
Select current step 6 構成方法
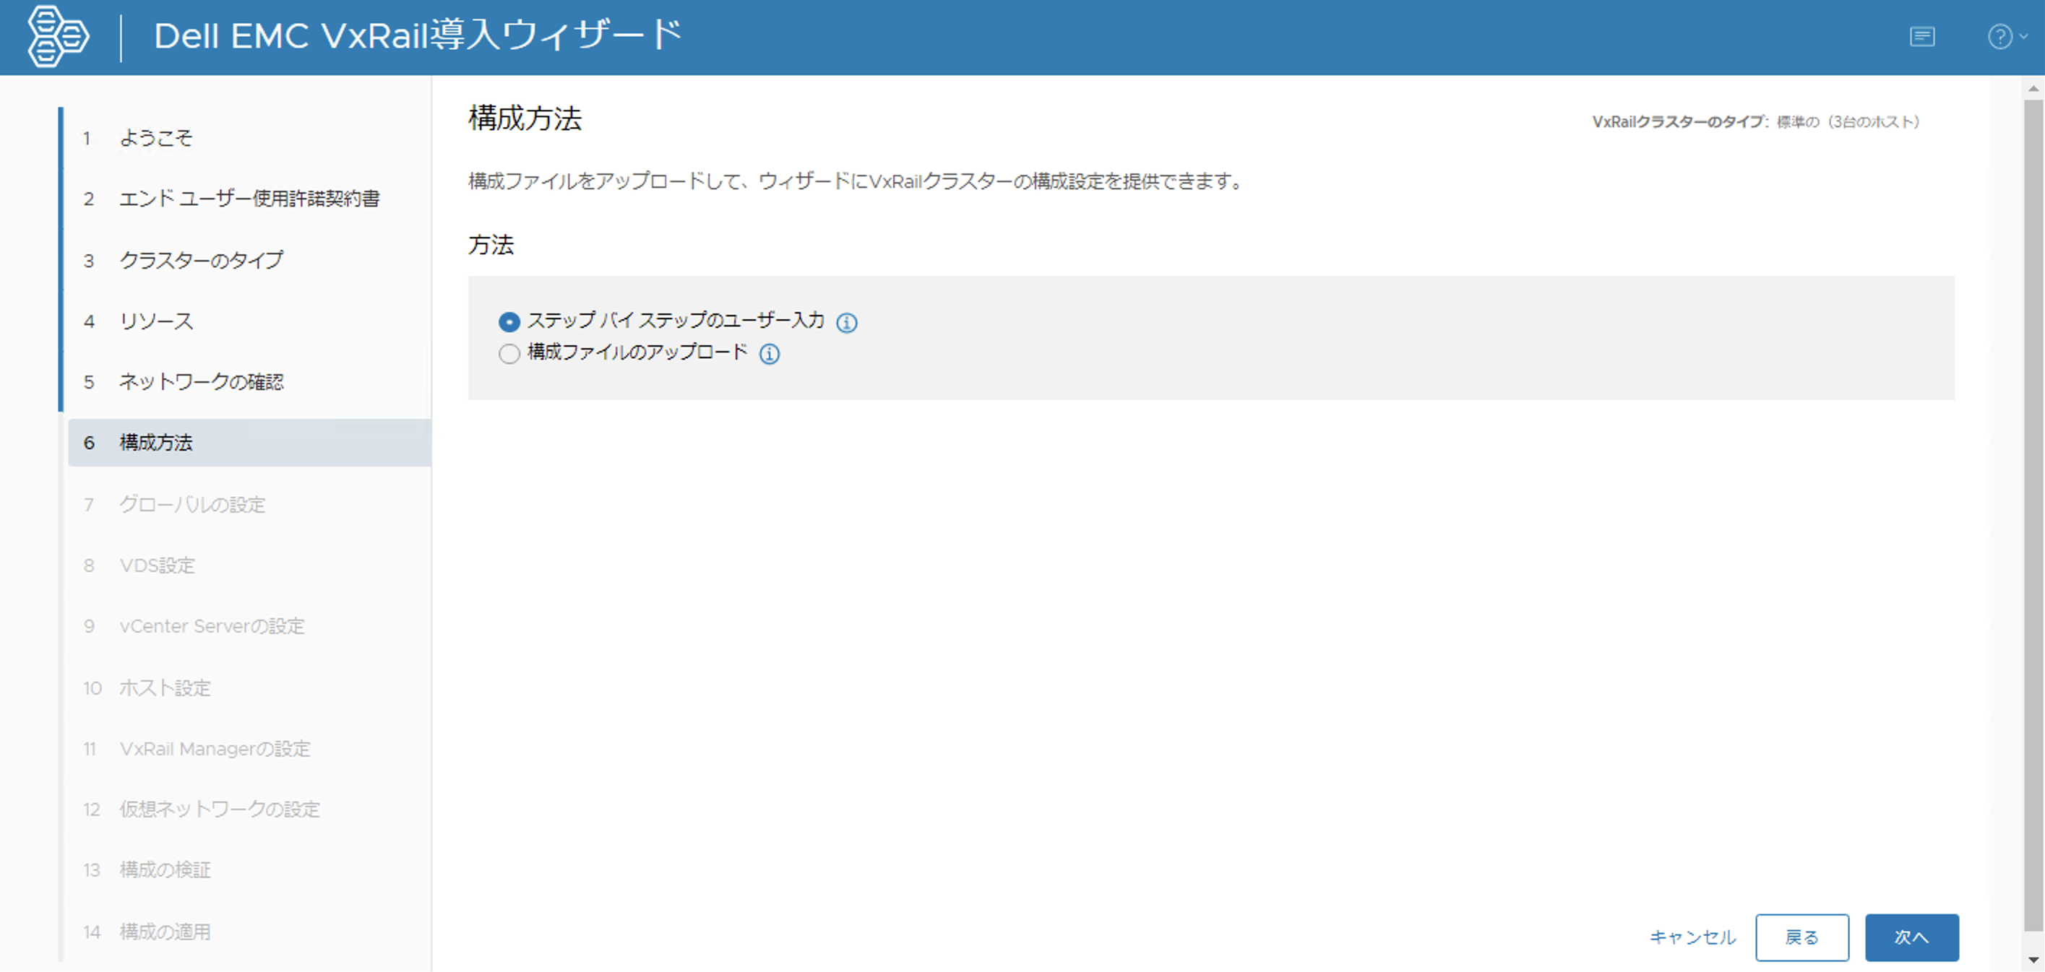(x=155, y=443)
